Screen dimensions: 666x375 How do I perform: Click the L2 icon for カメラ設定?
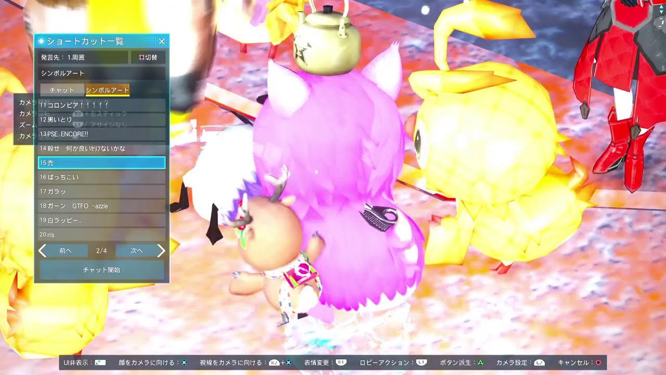[540, 362]
